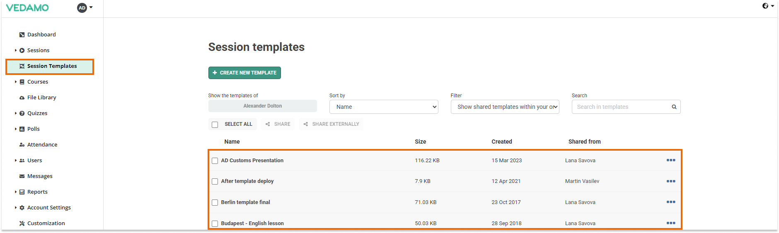Click the Share Externally button
The height and width of the screenshot is (233, 779).
[331, 124]
